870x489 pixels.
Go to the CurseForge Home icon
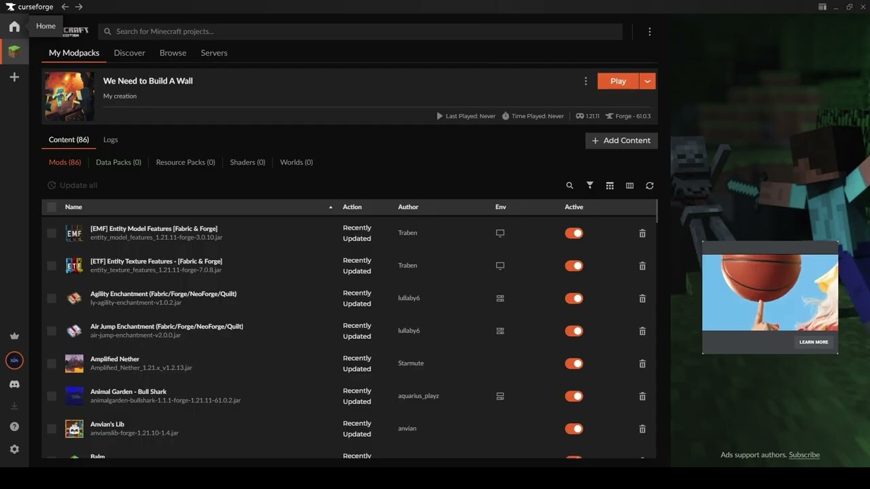(14, 26)
